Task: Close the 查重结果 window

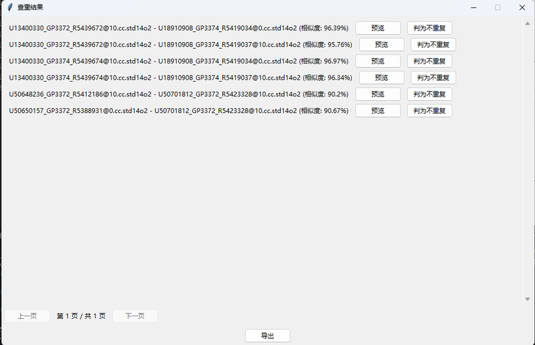Action: point(522,7)
